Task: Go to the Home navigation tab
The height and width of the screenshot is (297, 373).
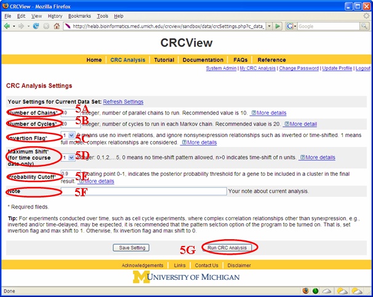Action: point(94,60)
